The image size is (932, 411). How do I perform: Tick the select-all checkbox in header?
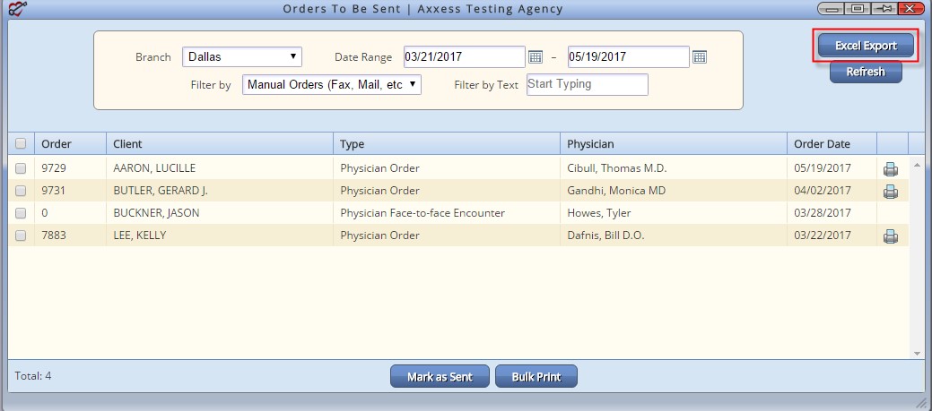(x=21, y=143)
